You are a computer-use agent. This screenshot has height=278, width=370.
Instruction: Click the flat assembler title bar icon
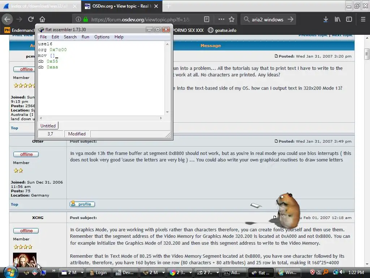point(41,30)
